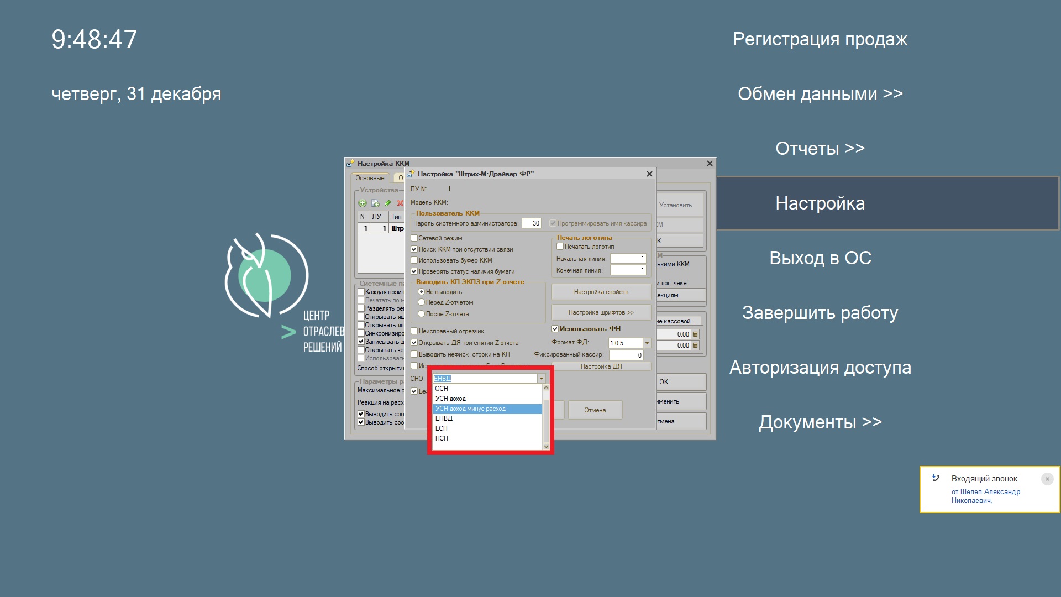Uncheck Проверять статус наличия бумаги
The width and height of the screenshot is (1061, 597).
click(414, 271)
